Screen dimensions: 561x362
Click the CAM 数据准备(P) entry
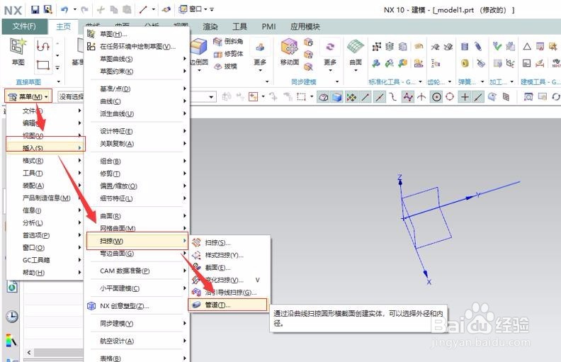tap(136, 271)
